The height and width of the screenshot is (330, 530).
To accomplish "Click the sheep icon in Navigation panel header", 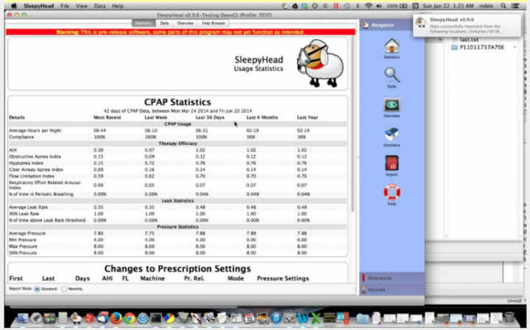I will (365, 25).
